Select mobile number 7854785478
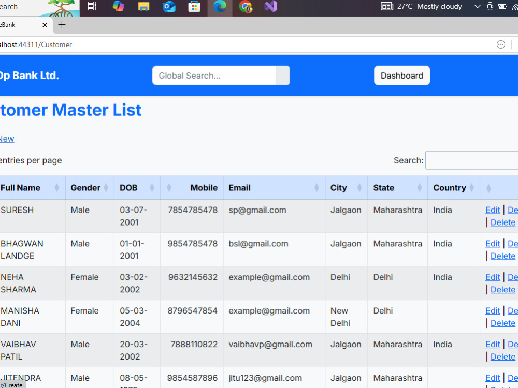This screenshot has height=388, width=518. pyautogui.click(x=193, y=210)
